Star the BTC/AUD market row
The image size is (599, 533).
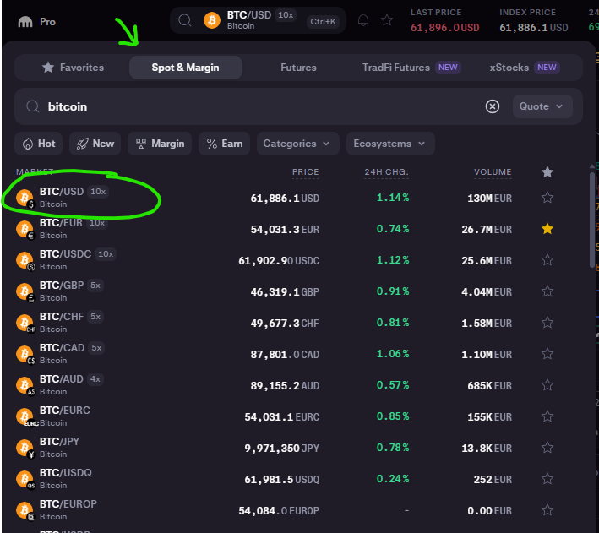point(547,385)
